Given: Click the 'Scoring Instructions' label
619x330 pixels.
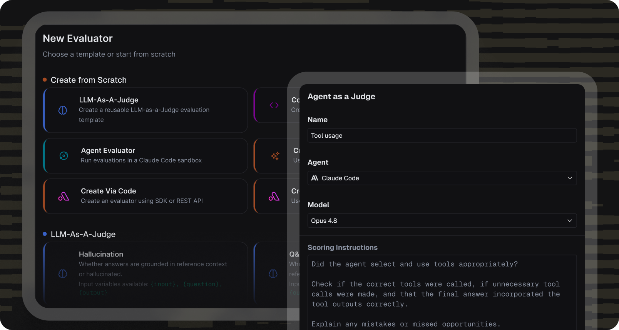Looking at the screenshot, I should (x=343, y=248).
